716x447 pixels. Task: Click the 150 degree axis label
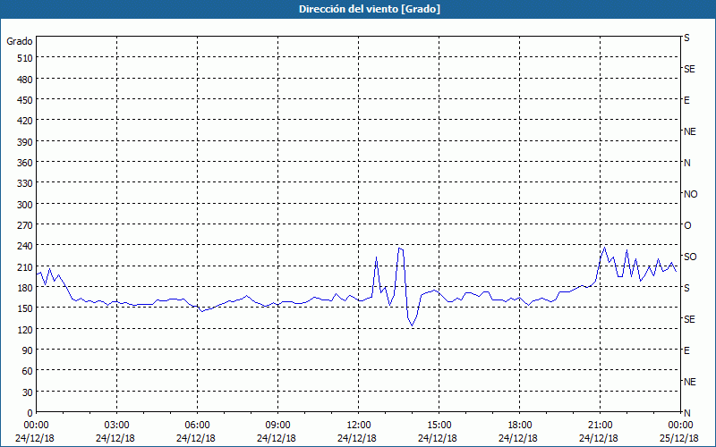26,308
